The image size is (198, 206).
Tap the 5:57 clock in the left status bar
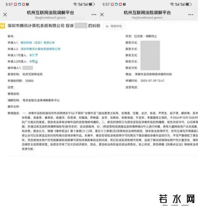click(x=9, y=4)
